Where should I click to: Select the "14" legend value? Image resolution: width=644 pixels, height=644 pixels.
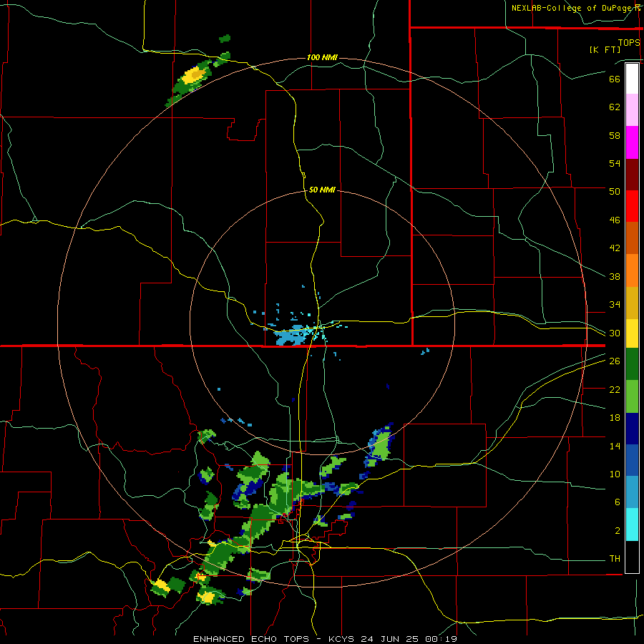pos(615,446)
